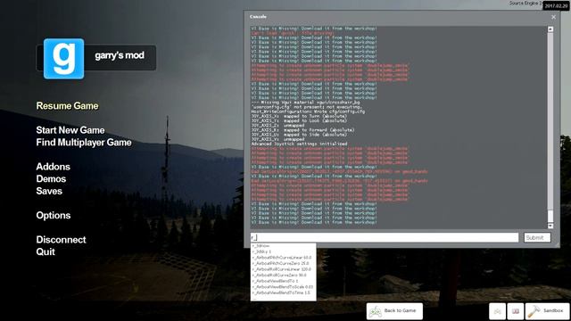Open the Demos menu entry

click(x=51, y=178)
